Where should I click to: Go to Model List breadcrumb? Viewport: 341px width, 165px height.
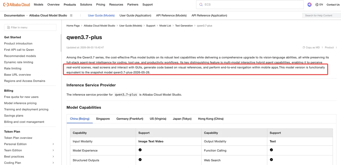(x=165, y=26)
